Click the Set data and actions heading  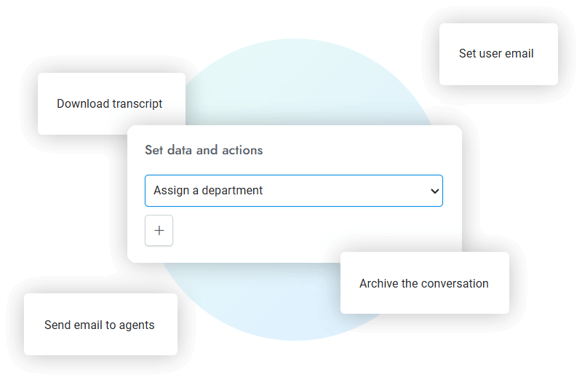tap(204, 150)
